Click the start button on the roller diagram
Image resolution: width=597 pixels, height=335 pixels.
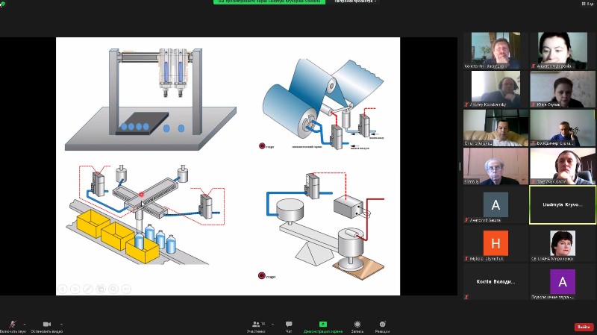click(x=262, y=145)
